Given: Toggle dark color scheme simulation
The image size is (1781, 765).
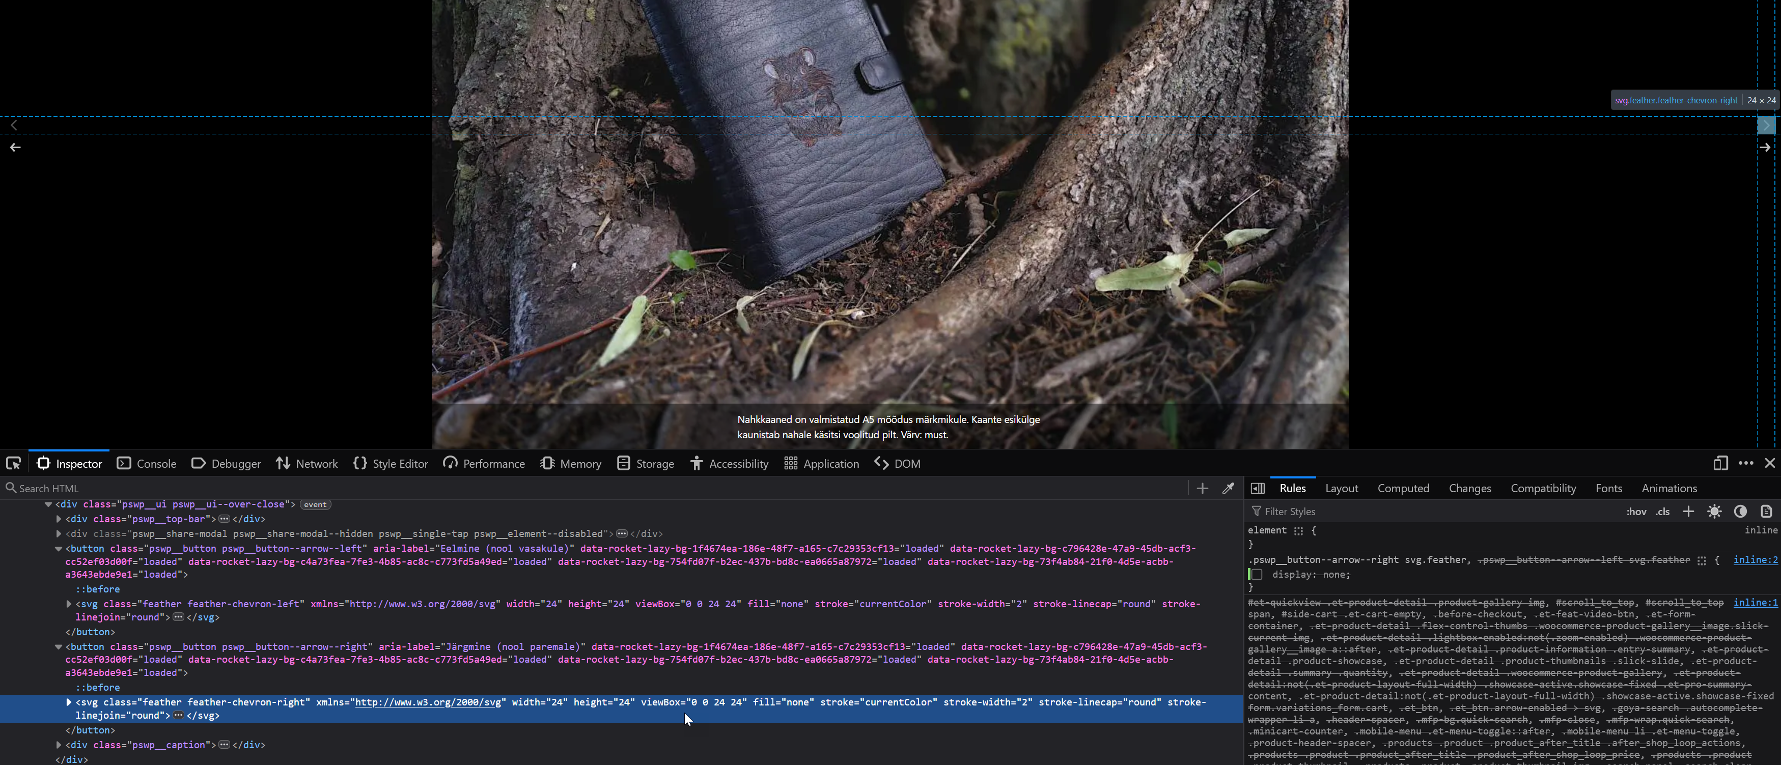Looking at the screenshot, I should click(x=1740, y=512).
